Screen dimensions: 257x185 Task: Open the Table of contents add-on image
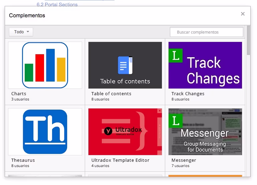tap(125, 65)
